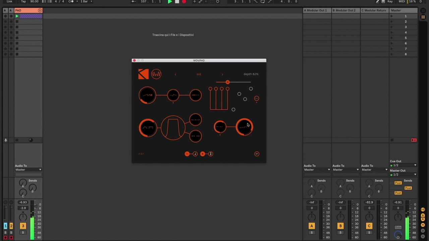Click the arrows spread knob in WOV/PAD
429x241 pixels.
tap(195, 136)
